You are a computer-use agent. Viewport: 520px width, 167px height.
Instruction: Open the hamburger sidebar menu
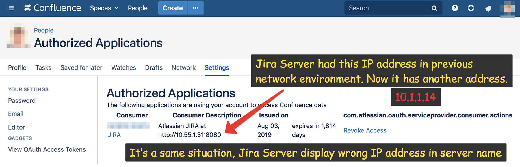(x=12, y=8)
